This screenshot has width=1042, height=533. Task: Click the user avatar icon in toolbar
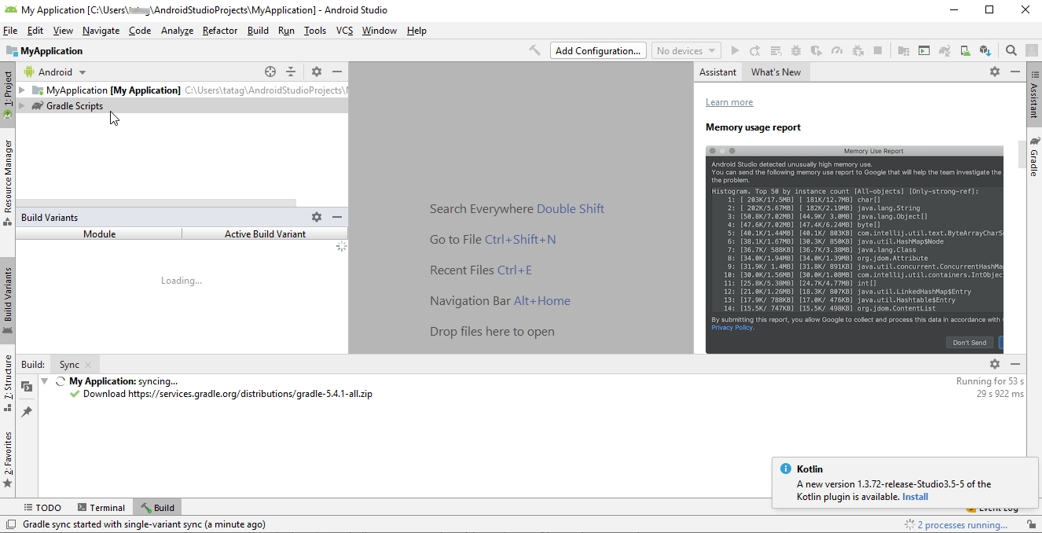point(1032,50)
